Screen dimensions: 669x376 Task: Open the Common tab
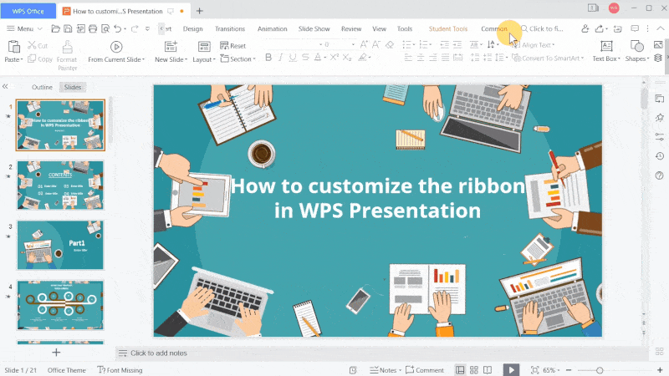pos(494,28)
